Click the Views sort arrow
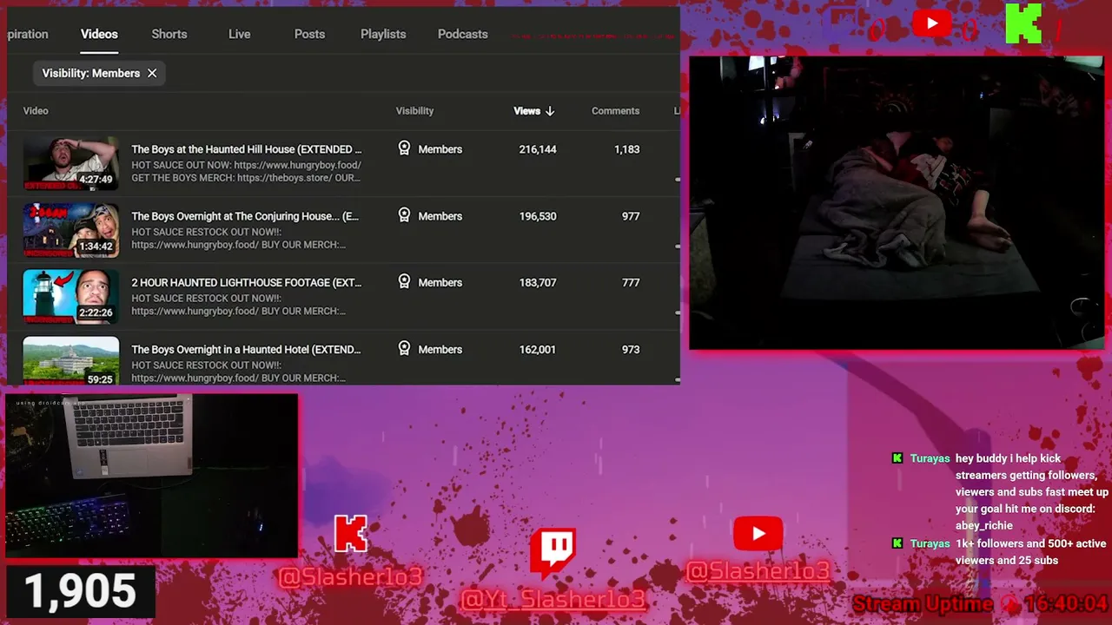The image size is (1112, 625). click(x=550, y=111)
